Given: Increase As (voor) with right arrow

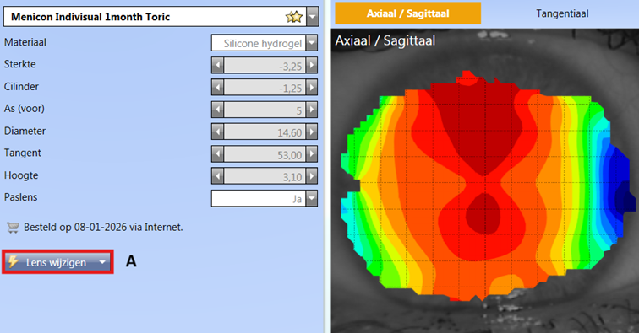Looking at the screenshot, I should click(312, 110).
